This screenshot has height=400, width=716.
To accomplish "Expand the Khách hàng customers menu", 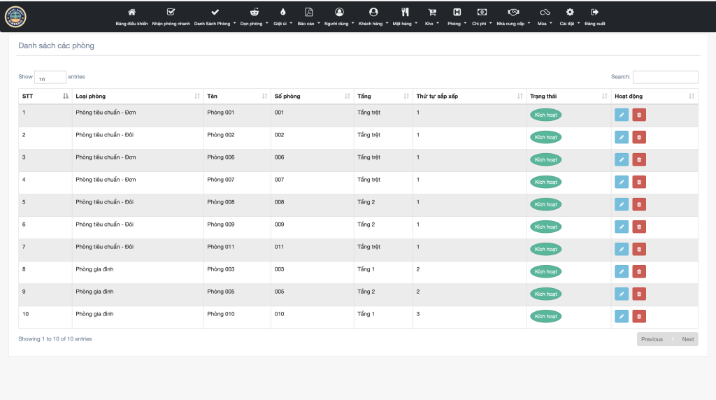I will click(373, 17).
